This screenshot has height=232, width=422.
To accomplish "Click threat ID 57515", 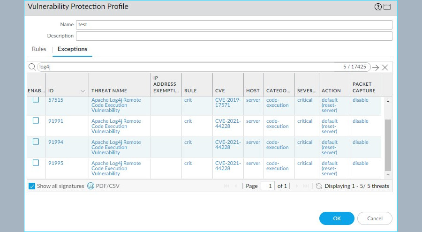I will (56, 100).
